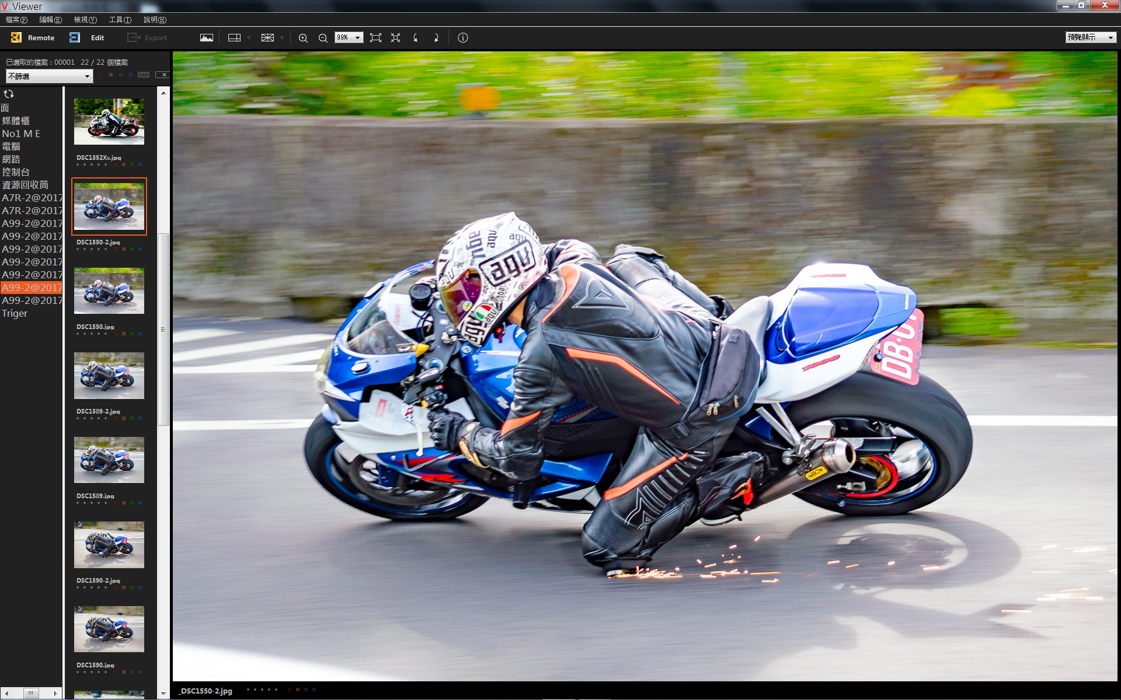Switch to the split preview layout icon
This screenshot has width=1121, height=700.
(234, 38)
